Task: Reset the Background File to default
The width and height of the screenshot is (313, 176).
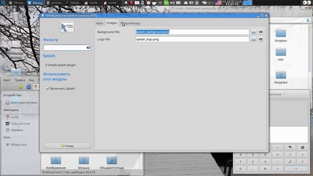Action: click(x=261, y=32)
